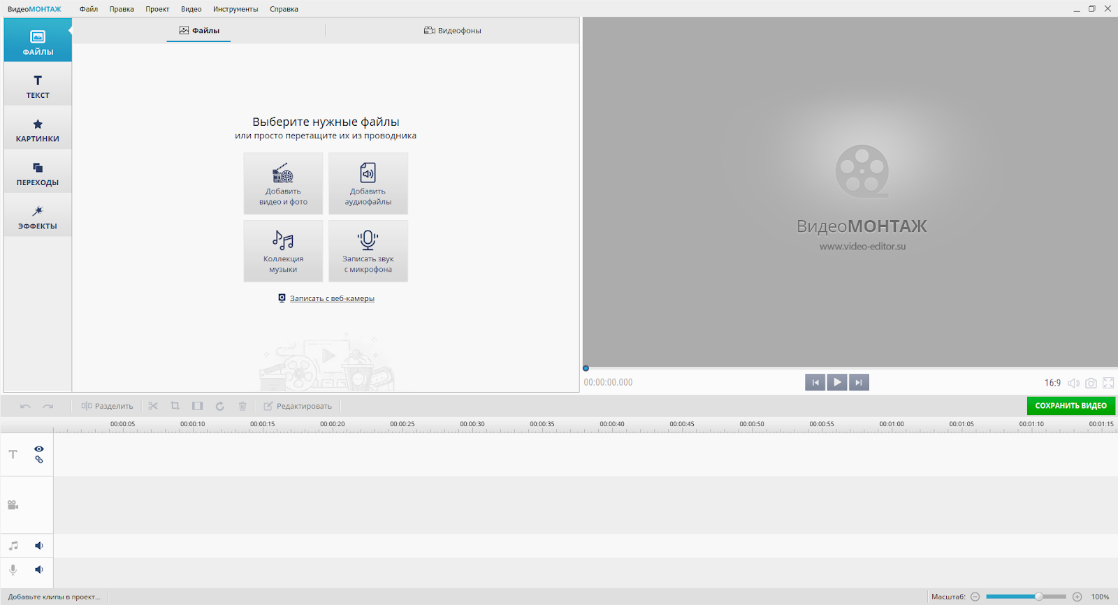Open the Файл menu
Screen dimensions: 1118x605
pyautogui.click(x=89, y=9)
